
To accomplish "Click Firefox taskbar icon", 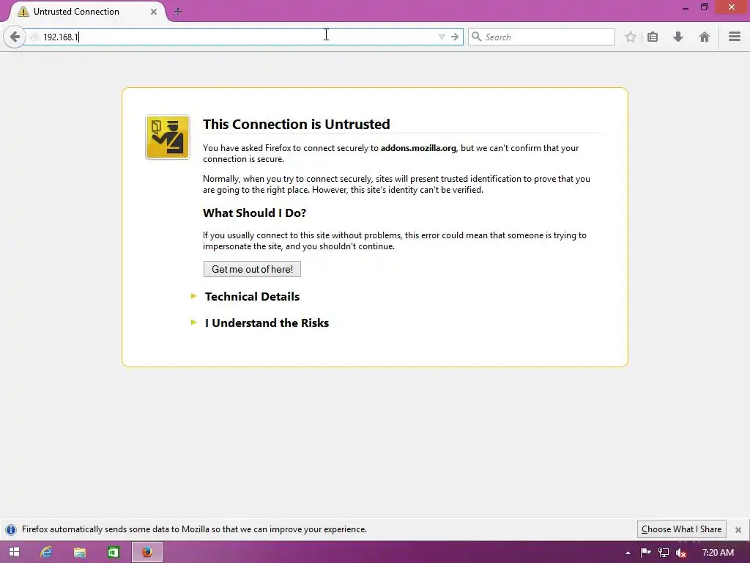I will click(146, 552).
